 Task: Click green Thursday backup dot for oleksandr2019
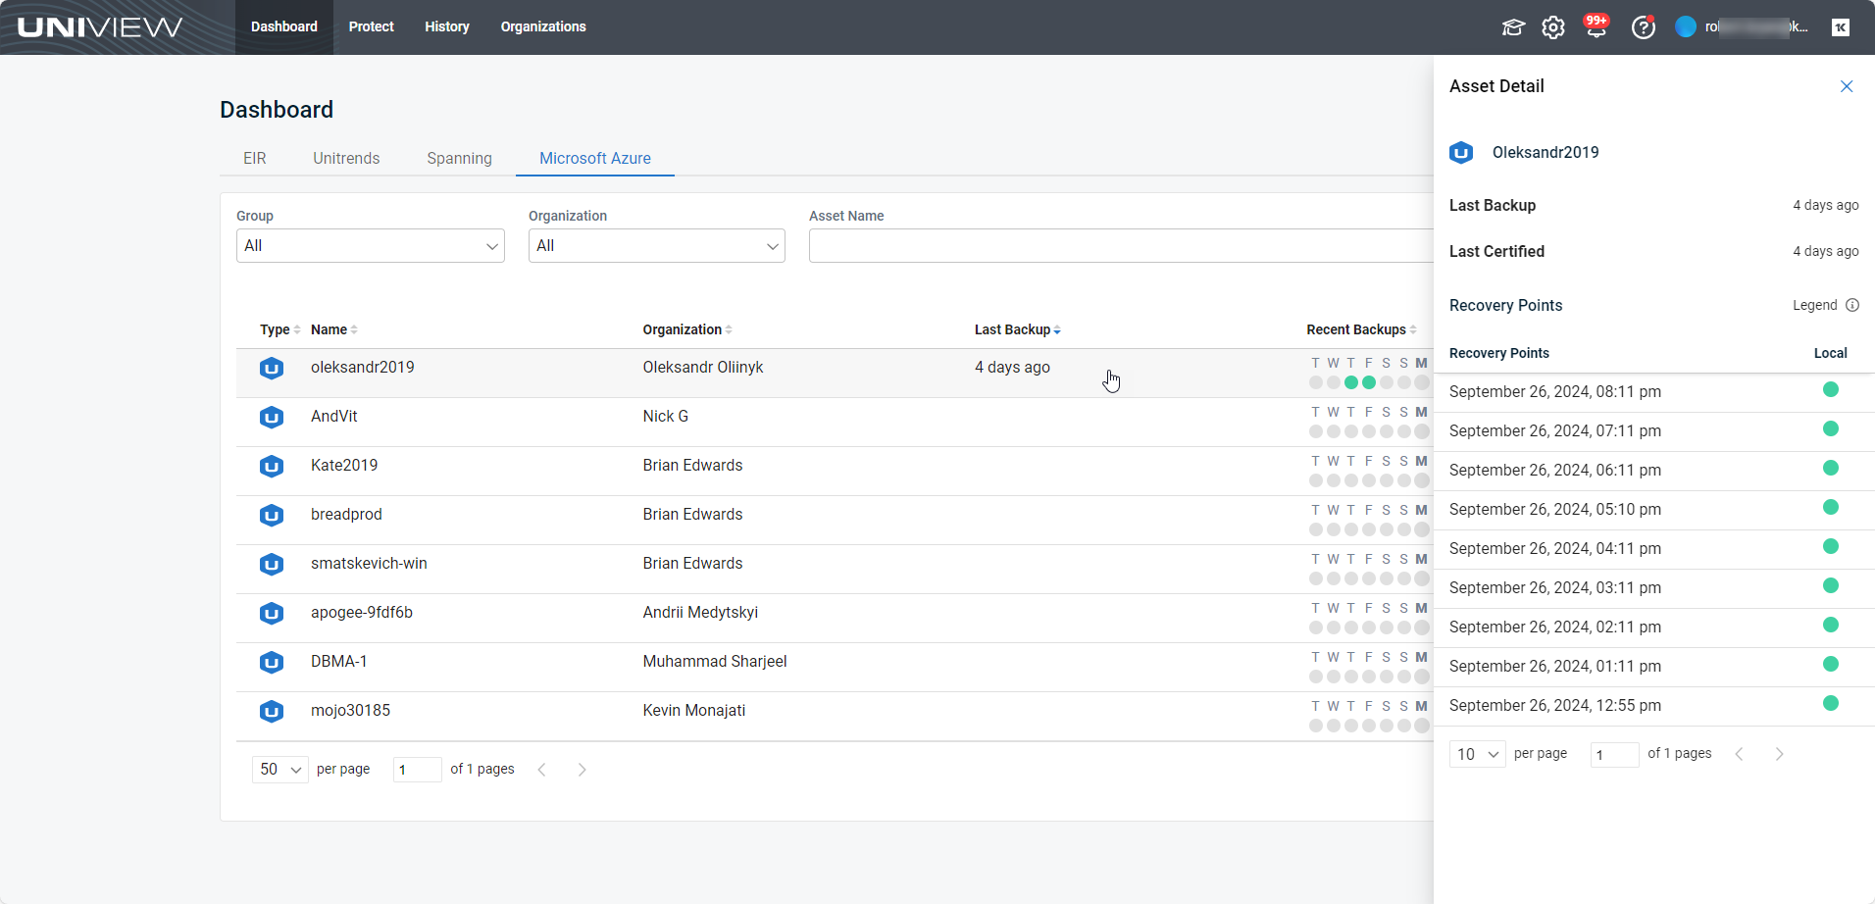(x=1351, y=382)
